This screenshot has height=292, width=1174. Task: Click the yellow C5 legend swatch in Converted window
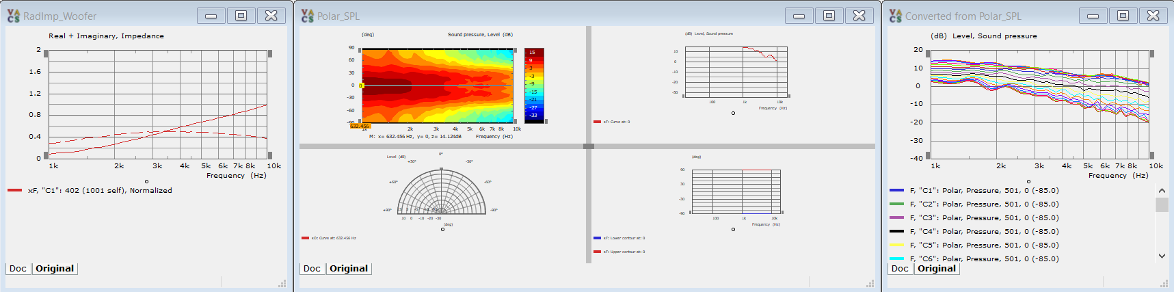click(x=897, y=245)
